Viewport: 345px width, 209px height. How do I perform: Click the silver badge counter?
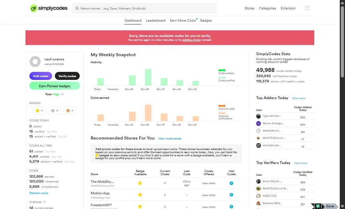tap(55, 110)
